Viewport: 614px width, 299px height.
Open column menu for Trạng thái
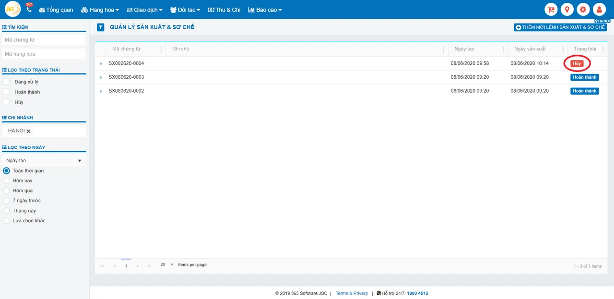[603, 49]
